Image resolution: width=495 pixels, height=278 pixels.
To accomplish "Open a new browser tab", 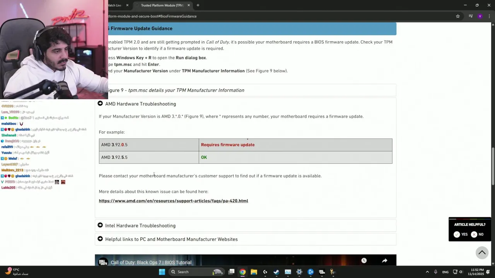I will [x=198, y=5].
